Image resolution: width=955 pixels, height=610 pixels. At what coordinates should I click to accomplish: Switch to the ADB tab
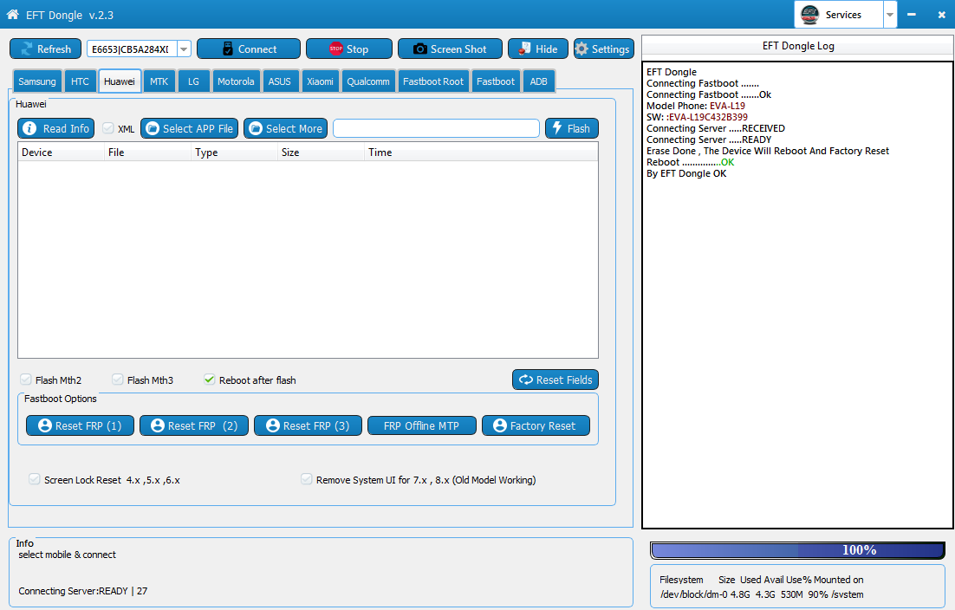click(538, 81)
